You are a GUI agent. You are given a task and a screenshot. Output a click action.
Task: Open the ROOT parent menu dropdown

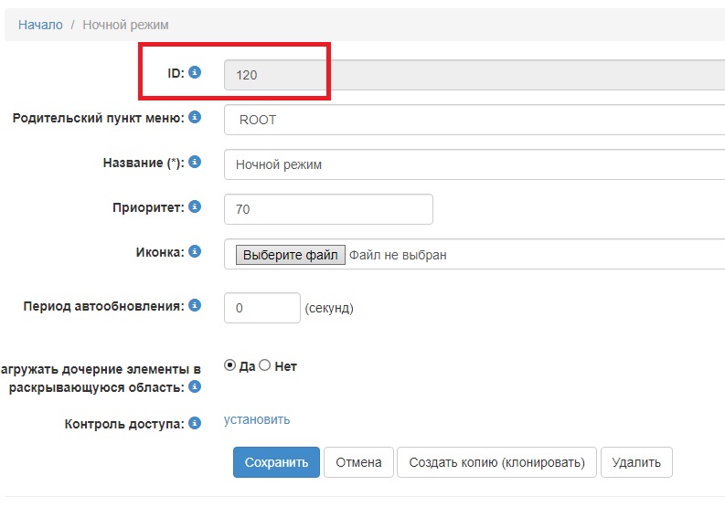coord(474,120)
